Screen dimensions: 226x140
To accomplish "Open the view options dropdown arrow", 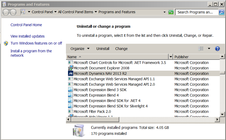I will click(209, 49).
